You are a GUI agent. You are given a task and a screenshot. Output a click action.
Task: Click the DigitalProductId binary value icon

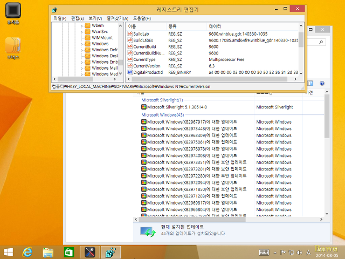pos(130,72)
